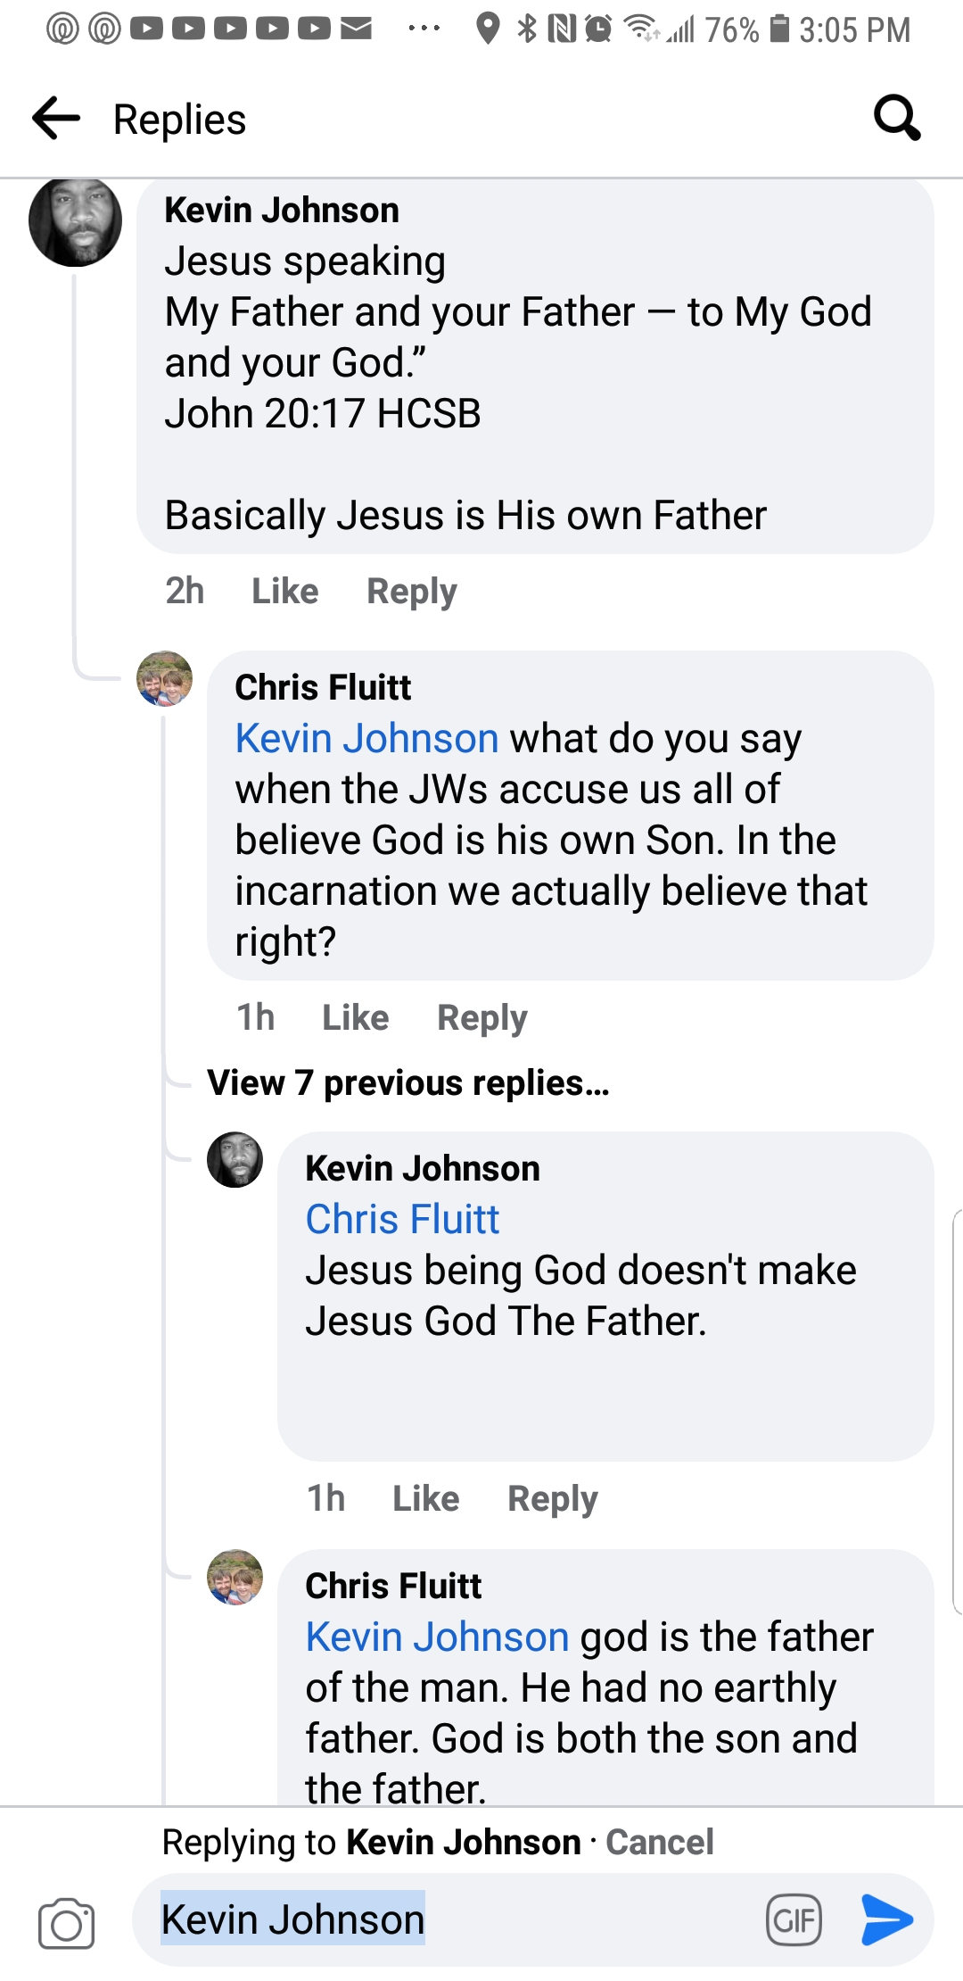The height and width of the screenshot is (1981, 963).
Task: Open the blue Chris Fluitt mention link
Action: coord(402,1219)
